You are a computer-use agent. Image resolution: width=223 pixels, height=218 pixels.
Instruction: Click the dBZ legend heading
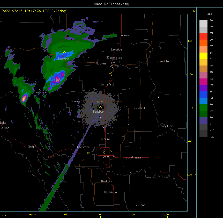coord(210,14)
